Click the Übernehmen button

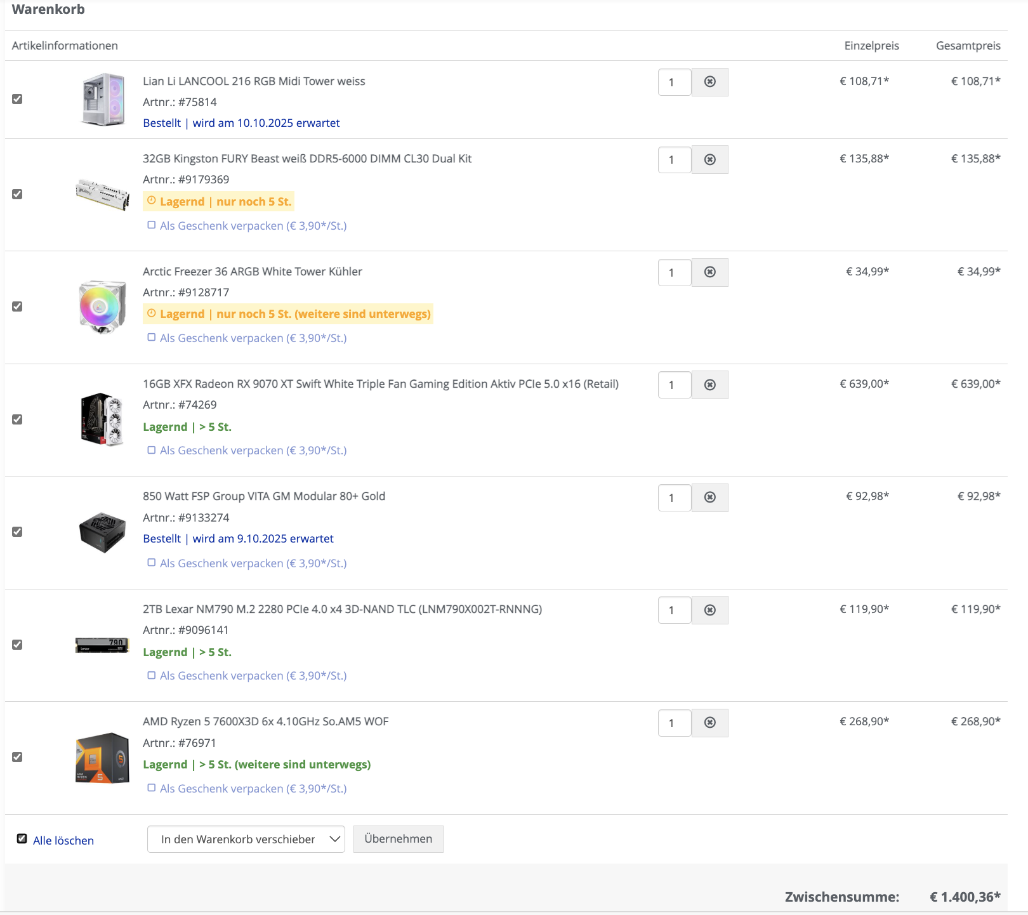click(398, 839)
